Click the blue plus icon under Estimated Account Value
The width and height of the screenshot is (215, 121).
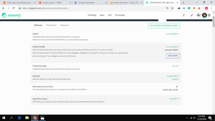click(177, 87)
